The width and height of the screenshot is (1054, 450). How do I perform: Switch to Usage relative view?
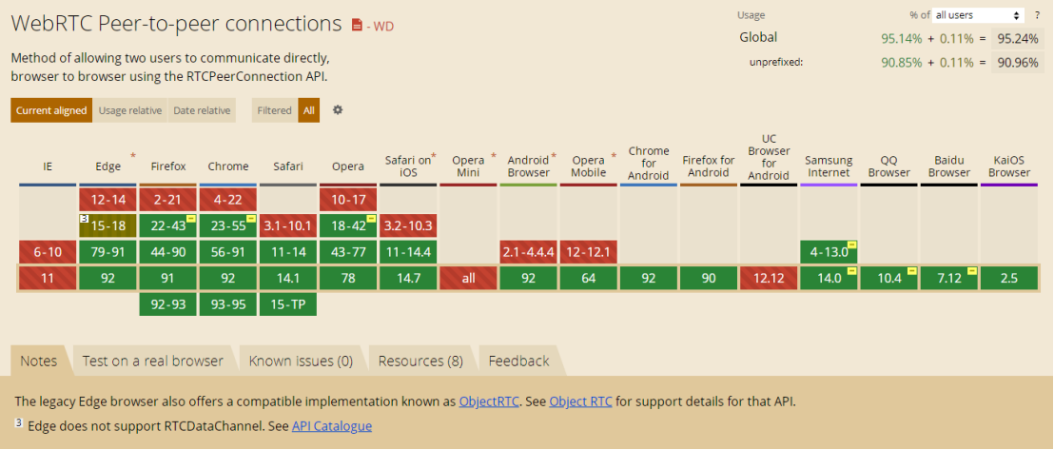click(x=130, y=110)
